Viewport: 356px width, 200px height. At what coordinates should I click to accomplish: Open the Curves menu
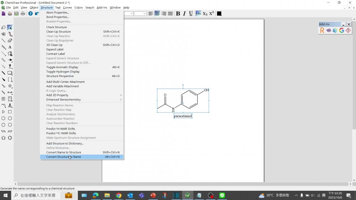pyautogui.click(x=67, y=7)
